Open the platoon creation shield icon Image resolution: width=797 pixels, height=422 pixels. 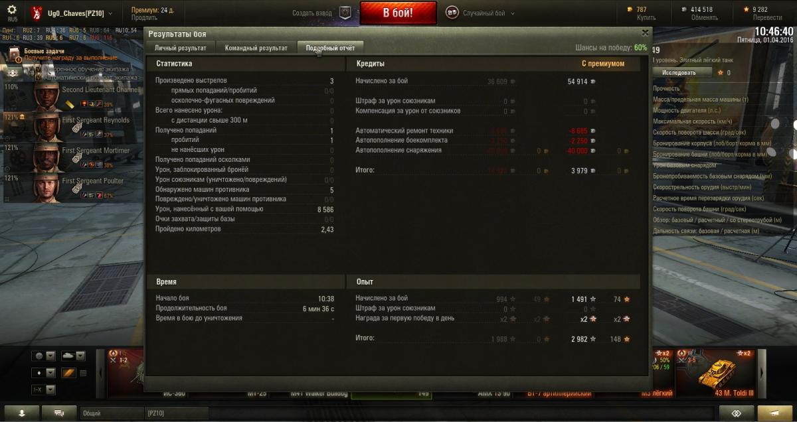[345, 13]
